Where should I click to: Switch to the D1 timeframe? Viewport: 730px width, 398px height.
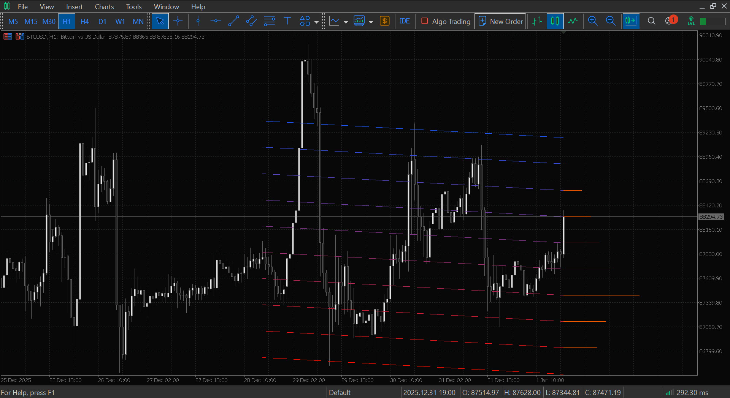102,21
